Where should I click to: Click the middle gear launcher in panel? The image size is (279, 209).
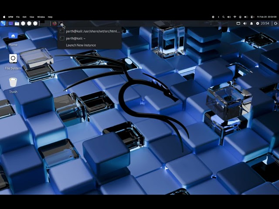[x=29, y=24]
